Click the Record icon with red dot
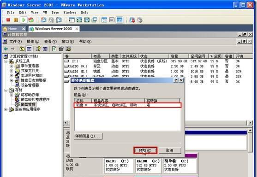 (132, 20)
